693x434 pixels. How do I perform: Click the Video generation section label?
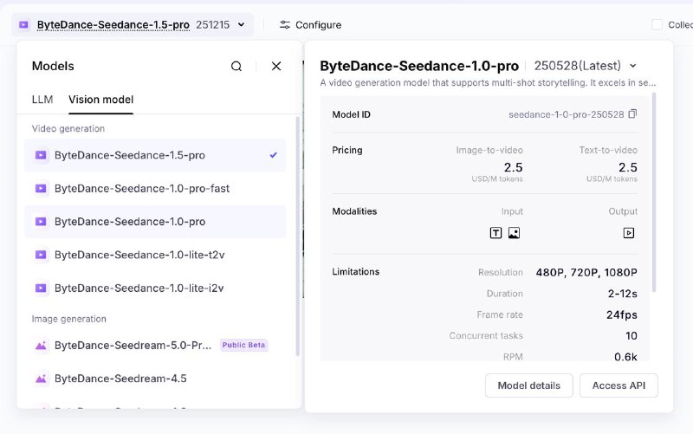pos(68,128)
